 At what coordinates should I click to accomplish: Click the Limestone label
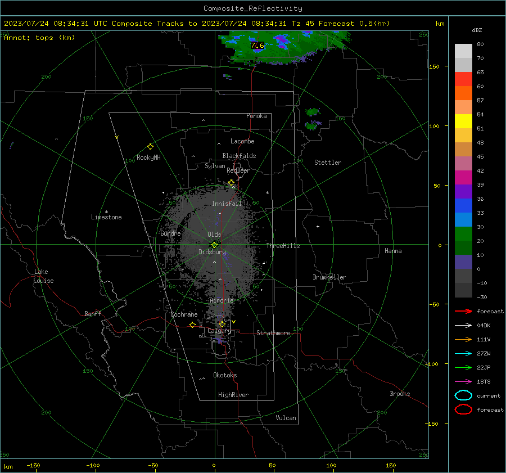coord(106,217)
